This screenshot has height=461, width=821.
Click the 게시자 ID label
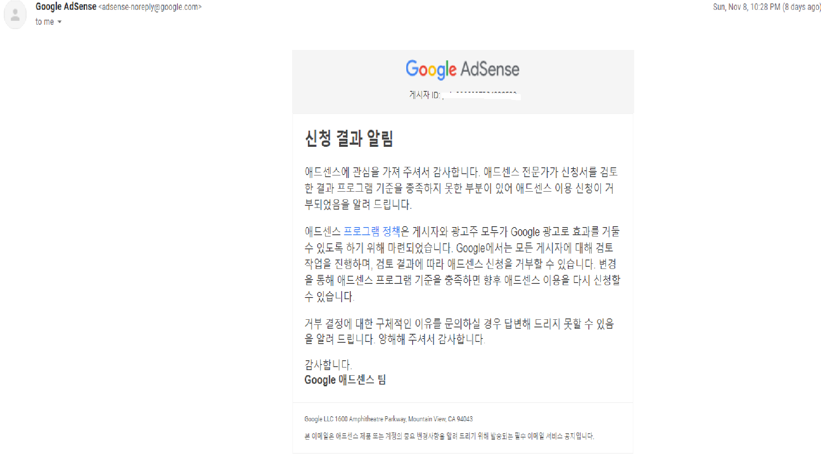click(425, 95)
